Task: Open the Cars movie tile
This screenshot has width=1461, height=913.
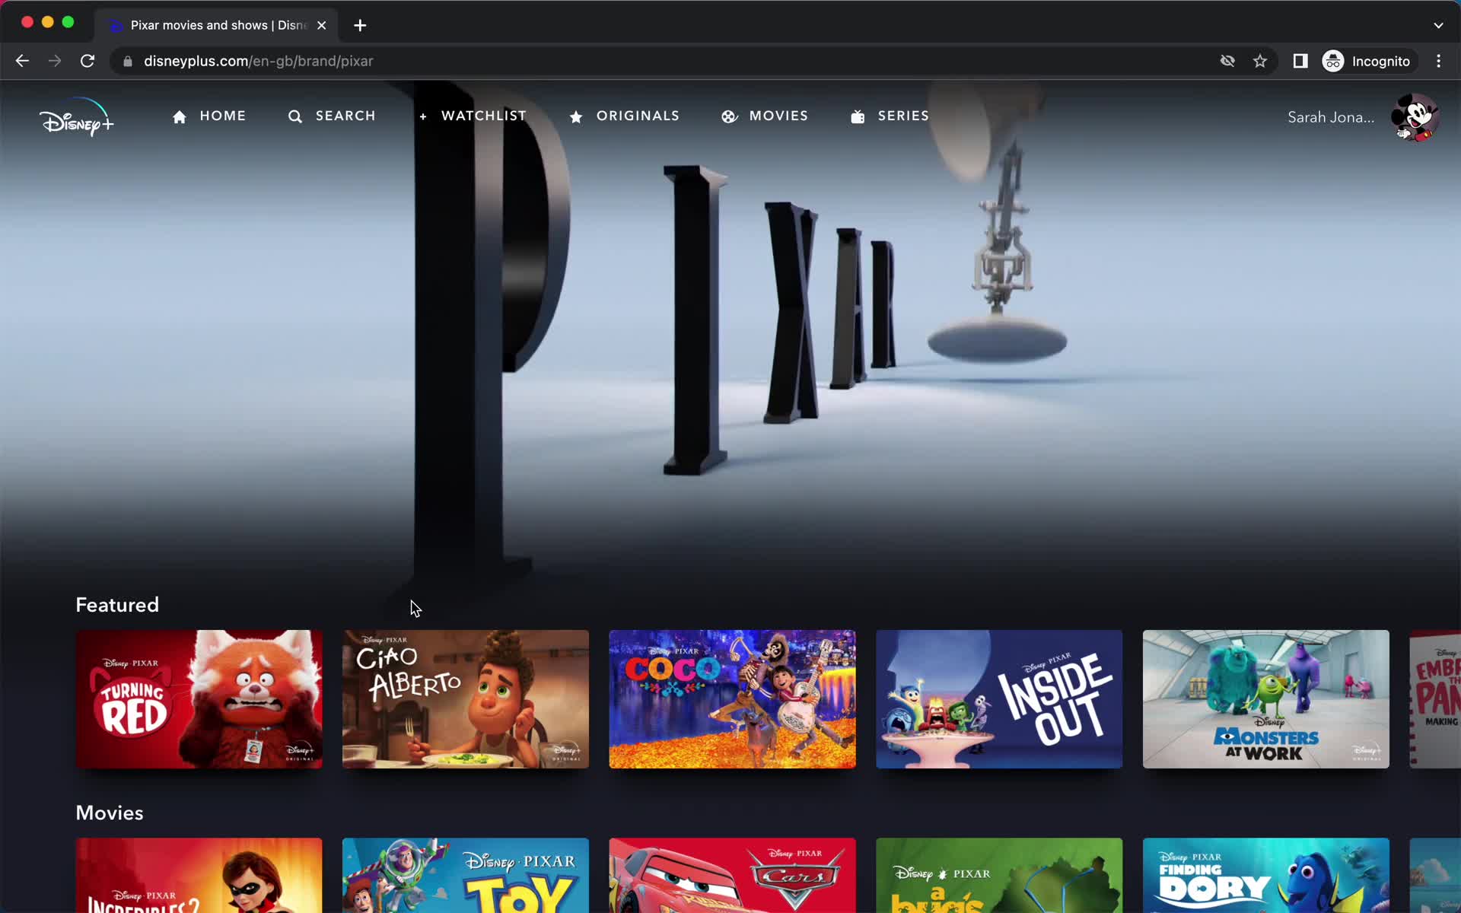Action: pyautogui.click(x=732, y=875)
